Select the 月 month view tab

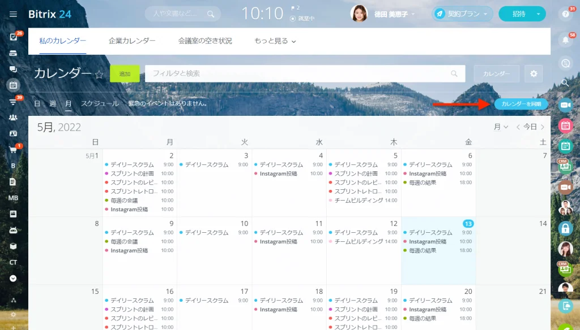pyautogui.click(x=68, y=103)
